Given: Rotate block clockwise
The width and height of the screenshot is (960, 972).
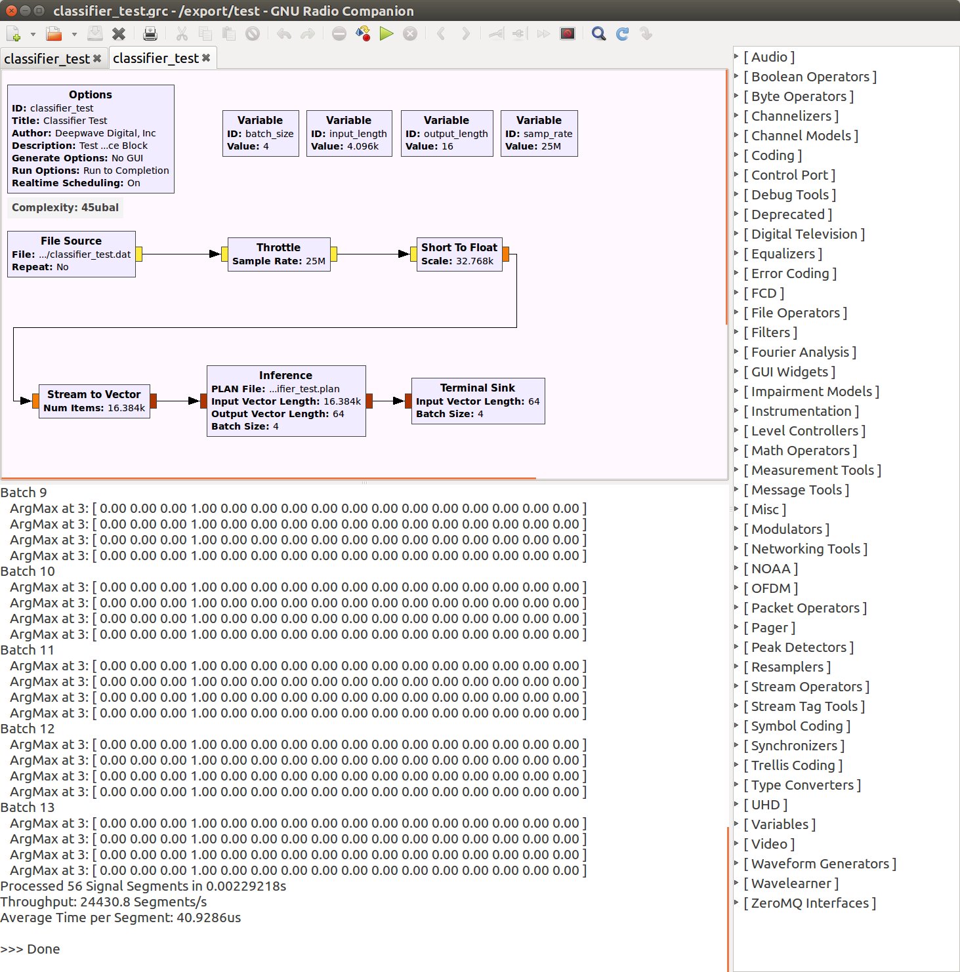Looking at the screenshot, I should coord(465,34).
